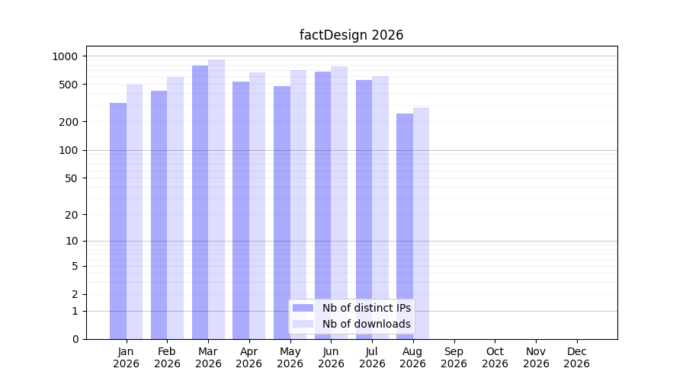This screenshot has width=686, height=381.
Task: Select the Jul 2026 distinct IPs bar
Action: pyautogui.click(x=364, y=210)
